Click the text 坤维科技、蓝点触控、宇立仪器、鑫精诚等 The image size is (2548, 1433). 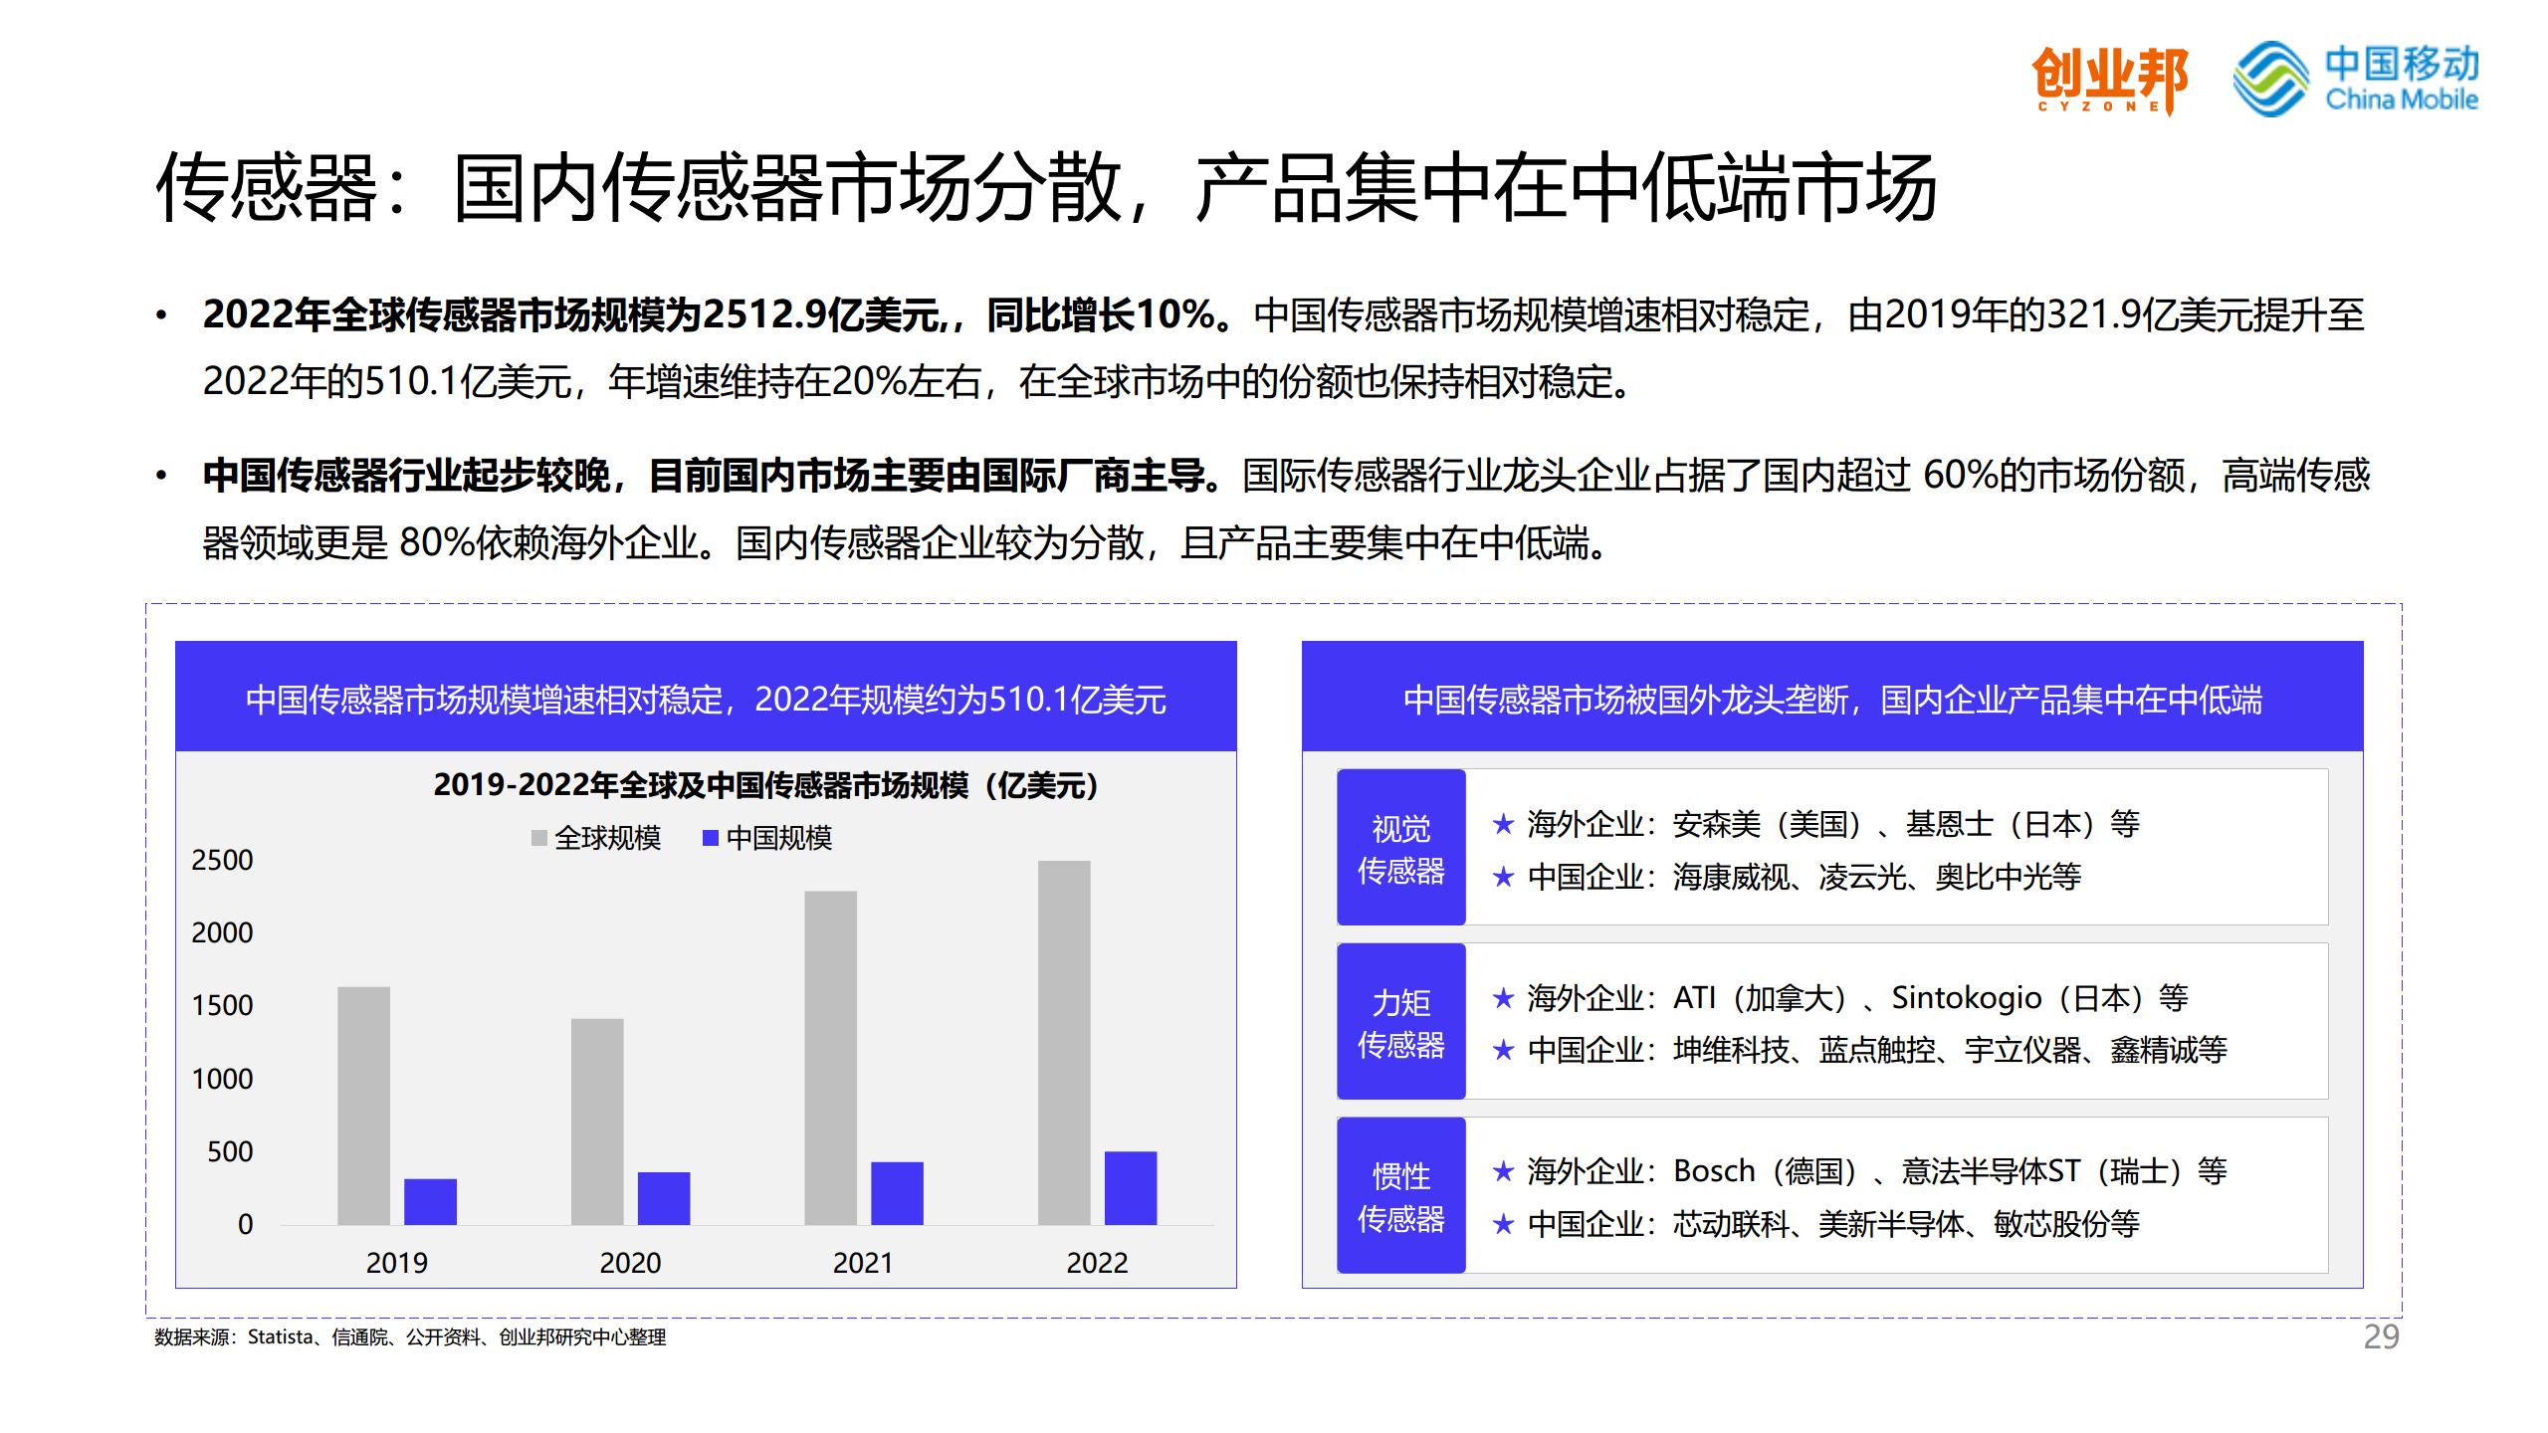coord(1950,1050)
